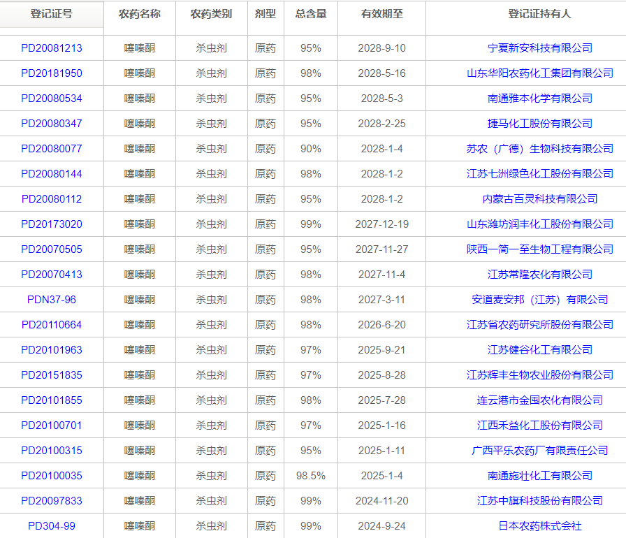Open holder 内蒙古百灵科技有限公司

click(540, 199)
